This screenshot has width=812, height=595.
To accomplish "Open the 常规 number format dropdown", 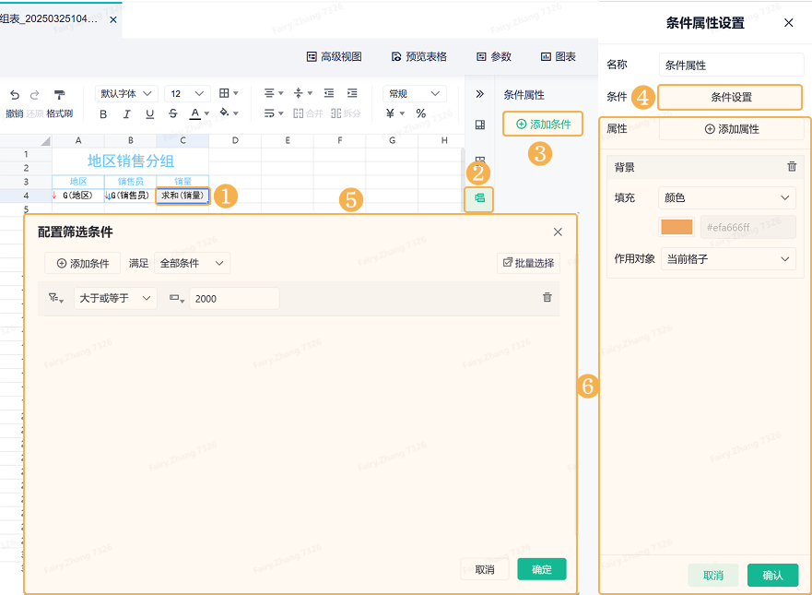I will (414, 94).
